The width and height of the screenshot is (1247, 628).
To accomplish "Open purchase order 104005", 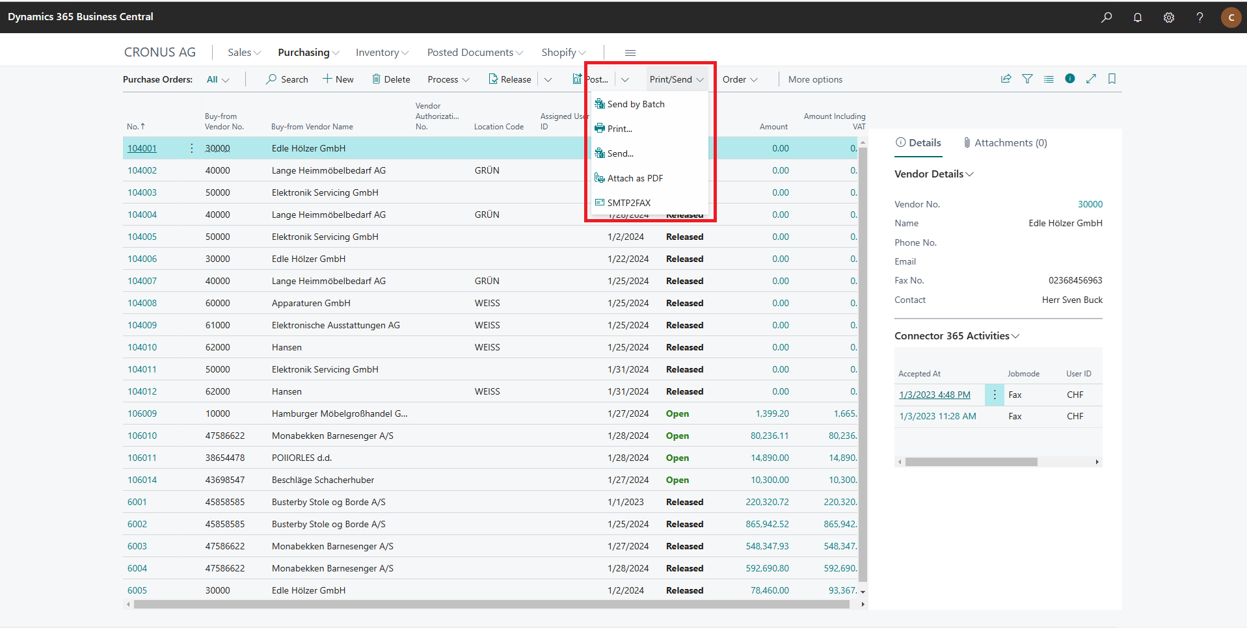I will coord(142,237).
